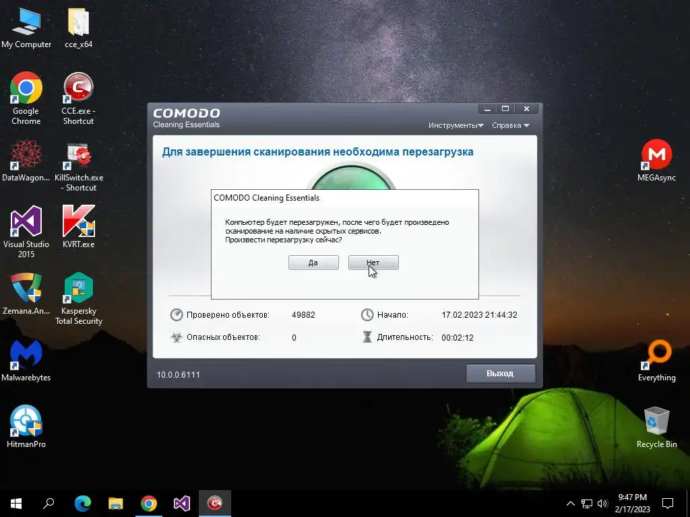Screen dimensions: 690x517
Task: Select the MEGAsync desktop icon
Action: [x=656, y=160]
